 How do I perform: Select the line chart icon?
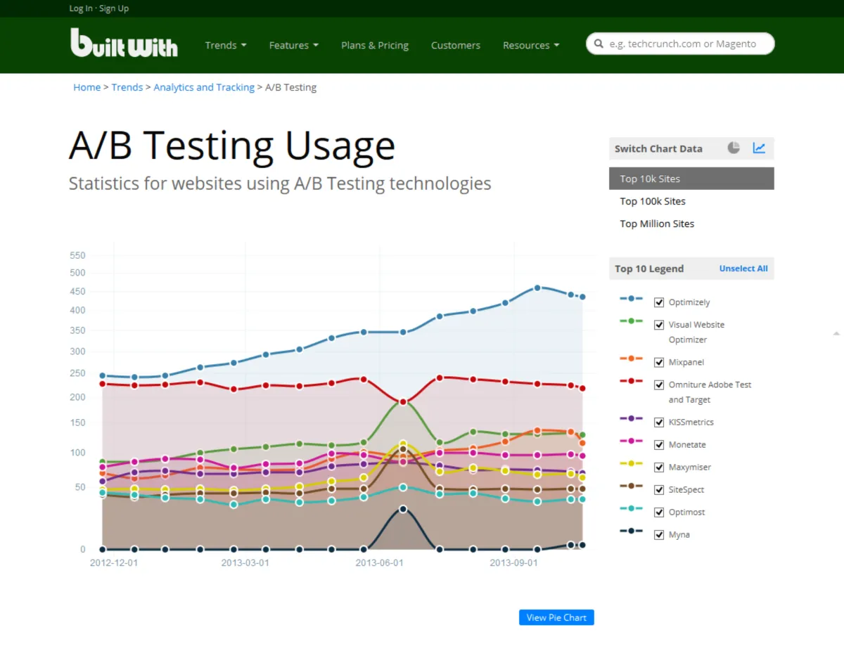point(759,148)
